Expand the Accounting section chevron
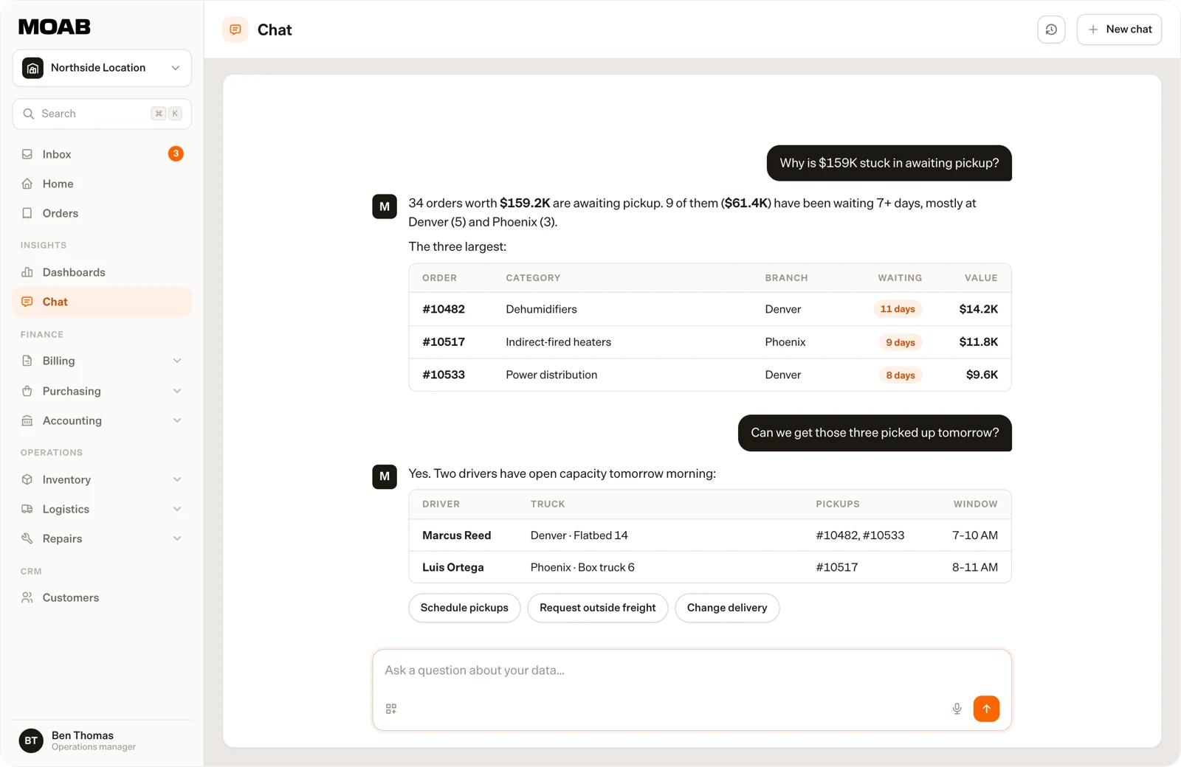The height and width of the screenshot is (767, 1181). click(x=177, y=420)
